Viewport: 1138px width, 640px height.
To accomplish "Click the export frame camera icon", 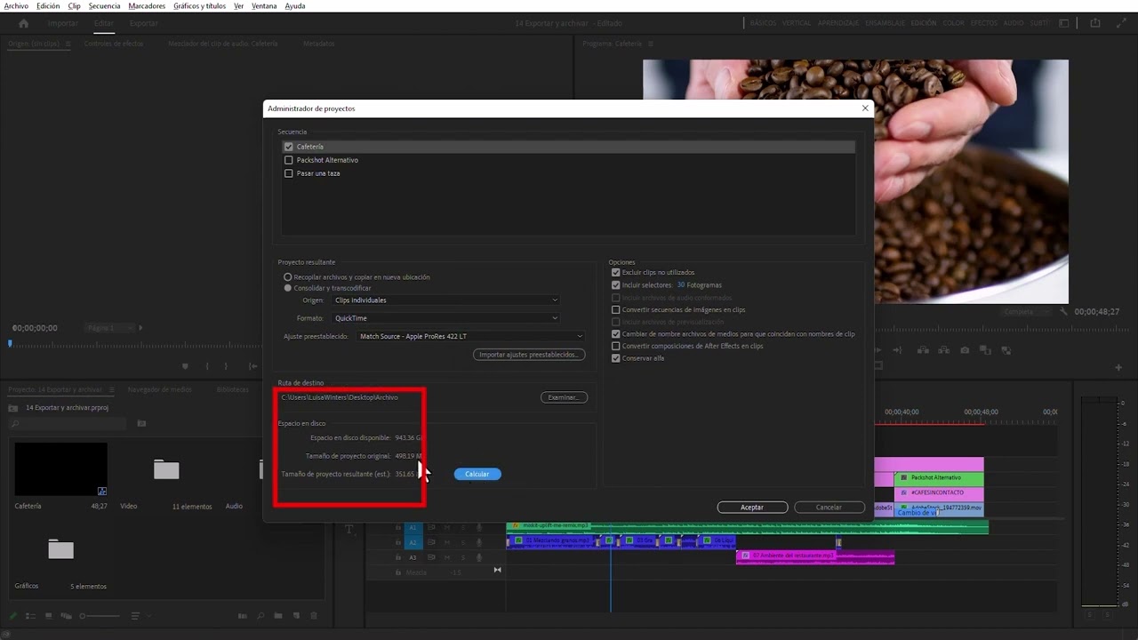I will tap(965, 351).
